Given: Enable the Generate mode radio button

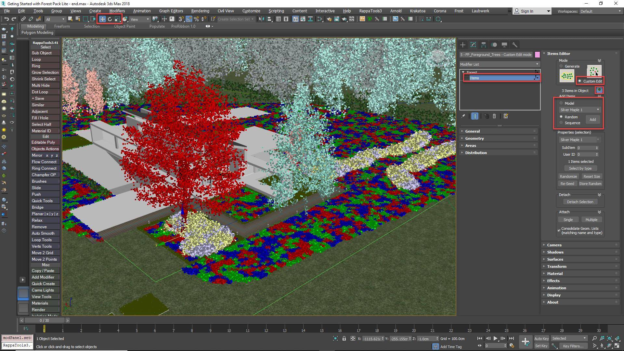Looking at the screenshot, I should [561, 66].
